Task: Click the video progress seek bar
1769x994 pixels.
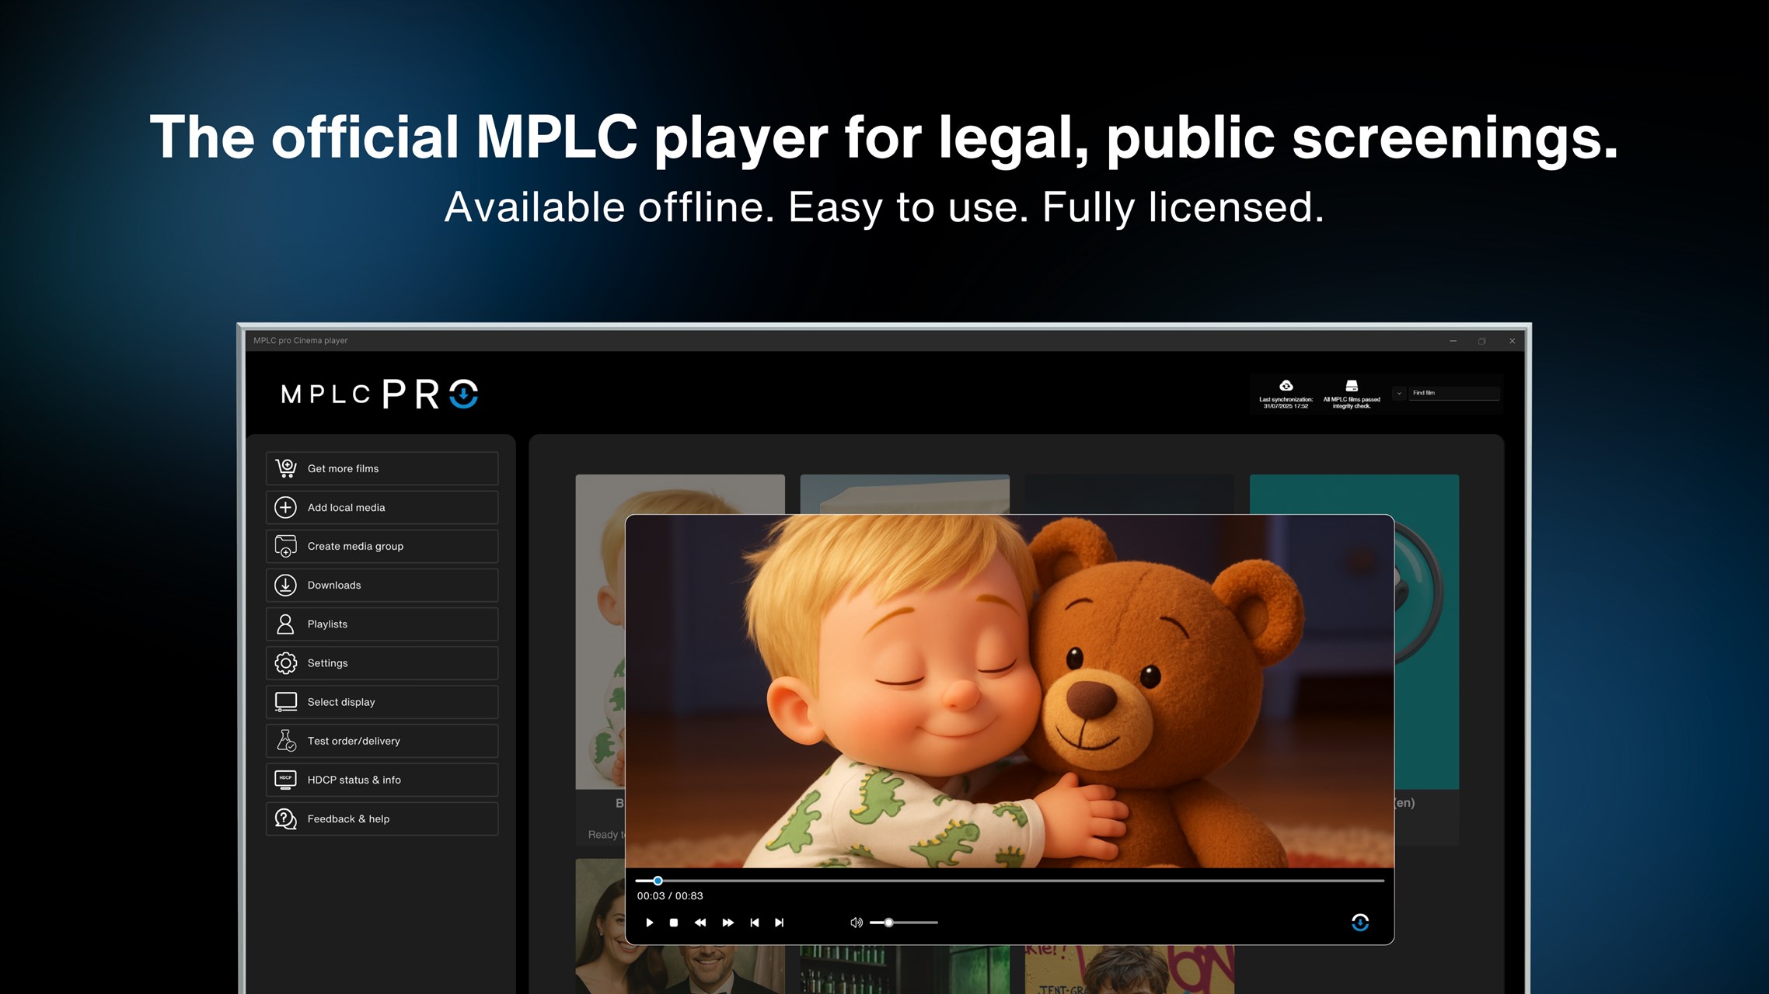Action: [x=1010, y=881]
